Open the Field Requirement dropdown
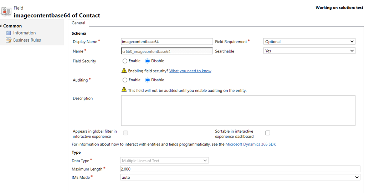 pyautogui.click(x=309, y=42)
